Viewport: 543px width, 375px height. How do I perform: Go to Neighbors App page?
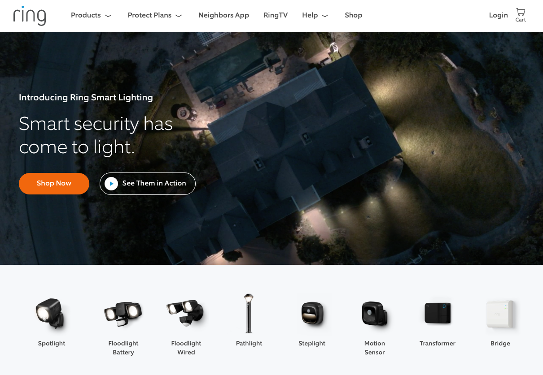(x=223, y=15)
